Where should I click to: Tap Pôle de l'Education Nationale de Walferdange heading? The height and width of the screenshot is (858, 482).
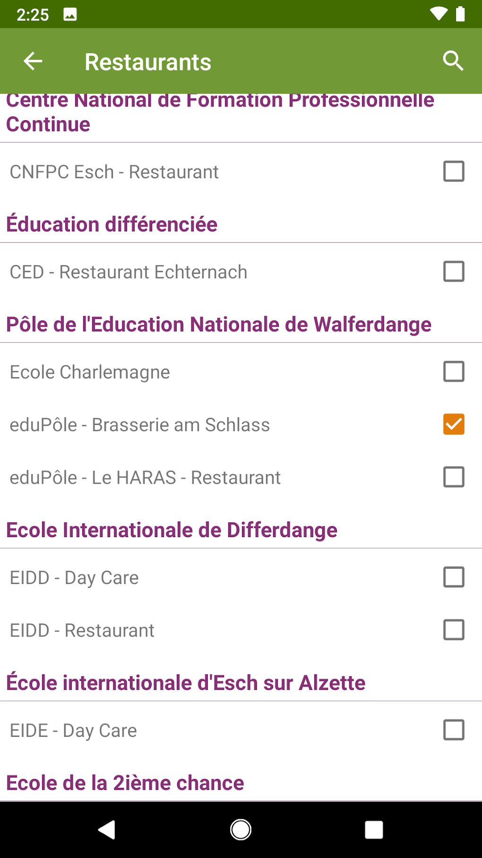tap(218, 325)
